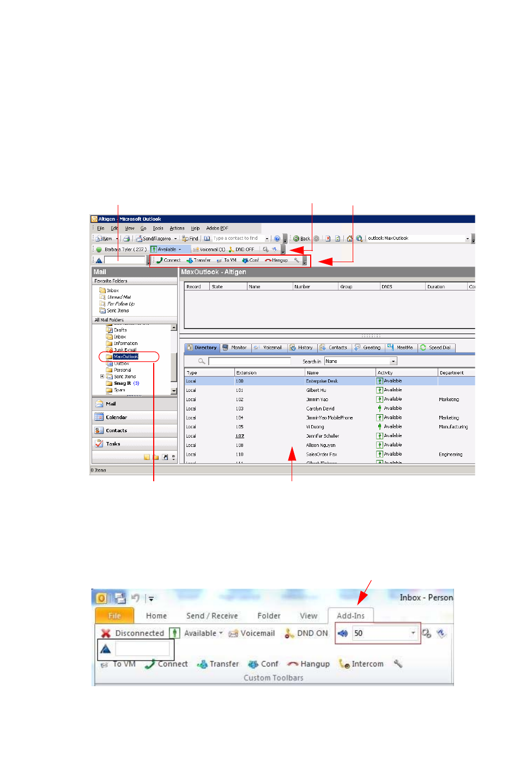Open the Actions menu in Outlook 2003
The image size is (520, 769).
click(x=177, y=228)
